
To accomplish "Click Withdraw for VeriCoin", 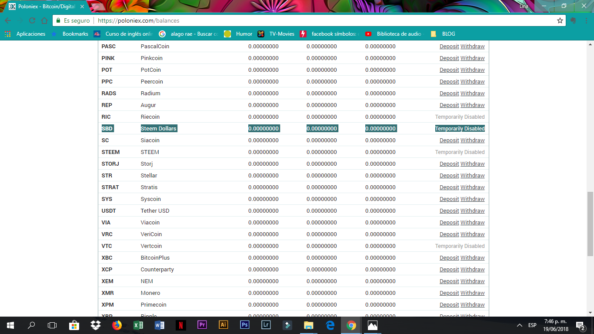I will [473, 234].
